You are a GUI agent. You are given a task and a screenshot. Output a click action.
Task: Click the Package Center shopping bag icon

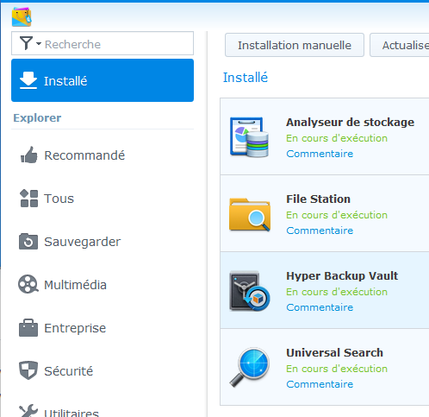22,17
